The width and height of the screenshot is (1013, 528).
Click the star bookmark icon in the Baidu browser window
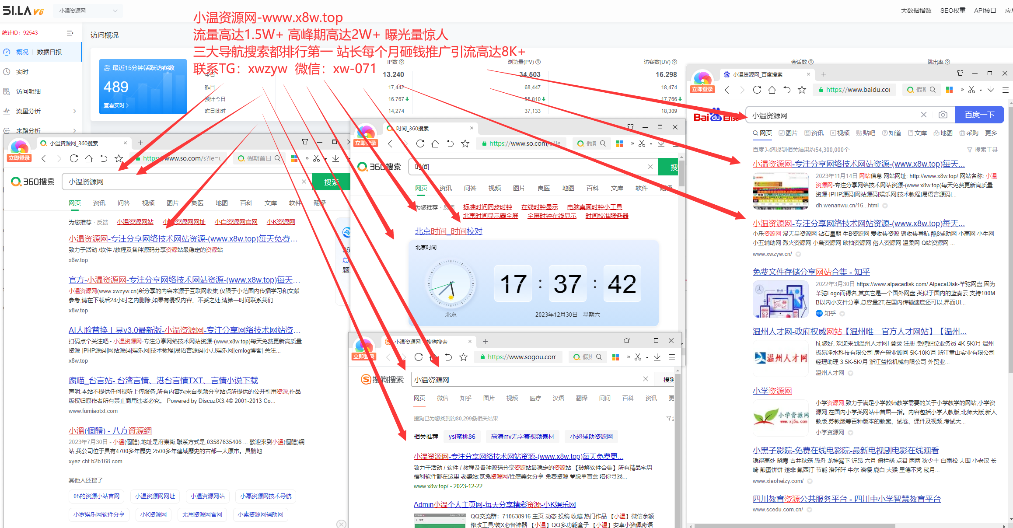[802, 90]
